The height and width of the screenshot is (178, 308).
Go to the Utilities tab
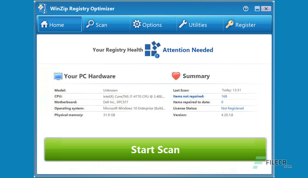coord(200,24)
